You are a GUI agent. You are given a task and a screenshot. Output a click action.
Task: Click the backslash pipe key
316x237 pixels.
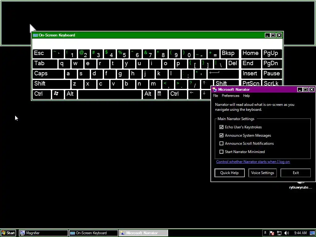pyautogui.click(x=220, y=64)
